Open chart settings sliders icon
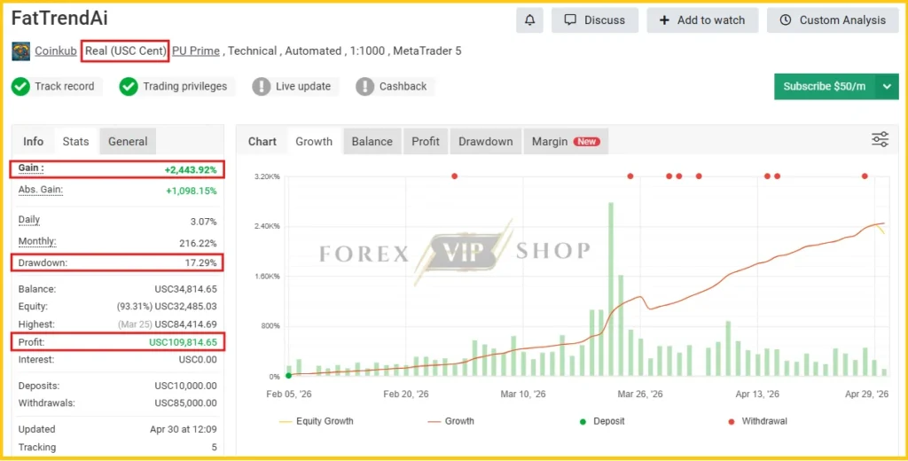 click(880, 139)
